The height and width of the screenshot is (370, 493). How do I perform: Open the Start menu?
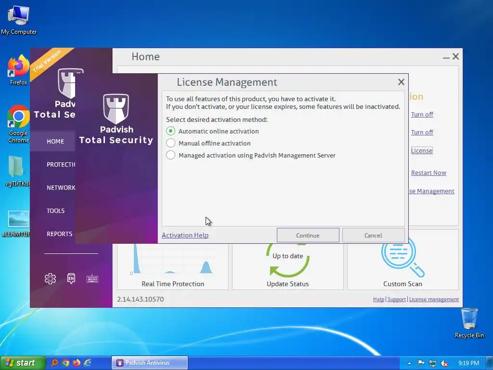[22, 363]
